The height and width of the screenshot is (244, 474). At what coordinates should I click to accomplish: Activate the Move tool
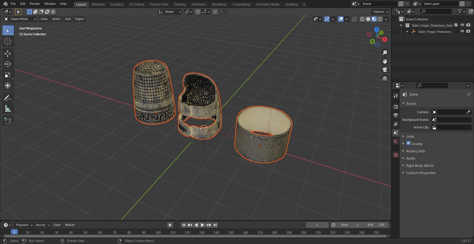pyautogui.click(x=8, y=53)
